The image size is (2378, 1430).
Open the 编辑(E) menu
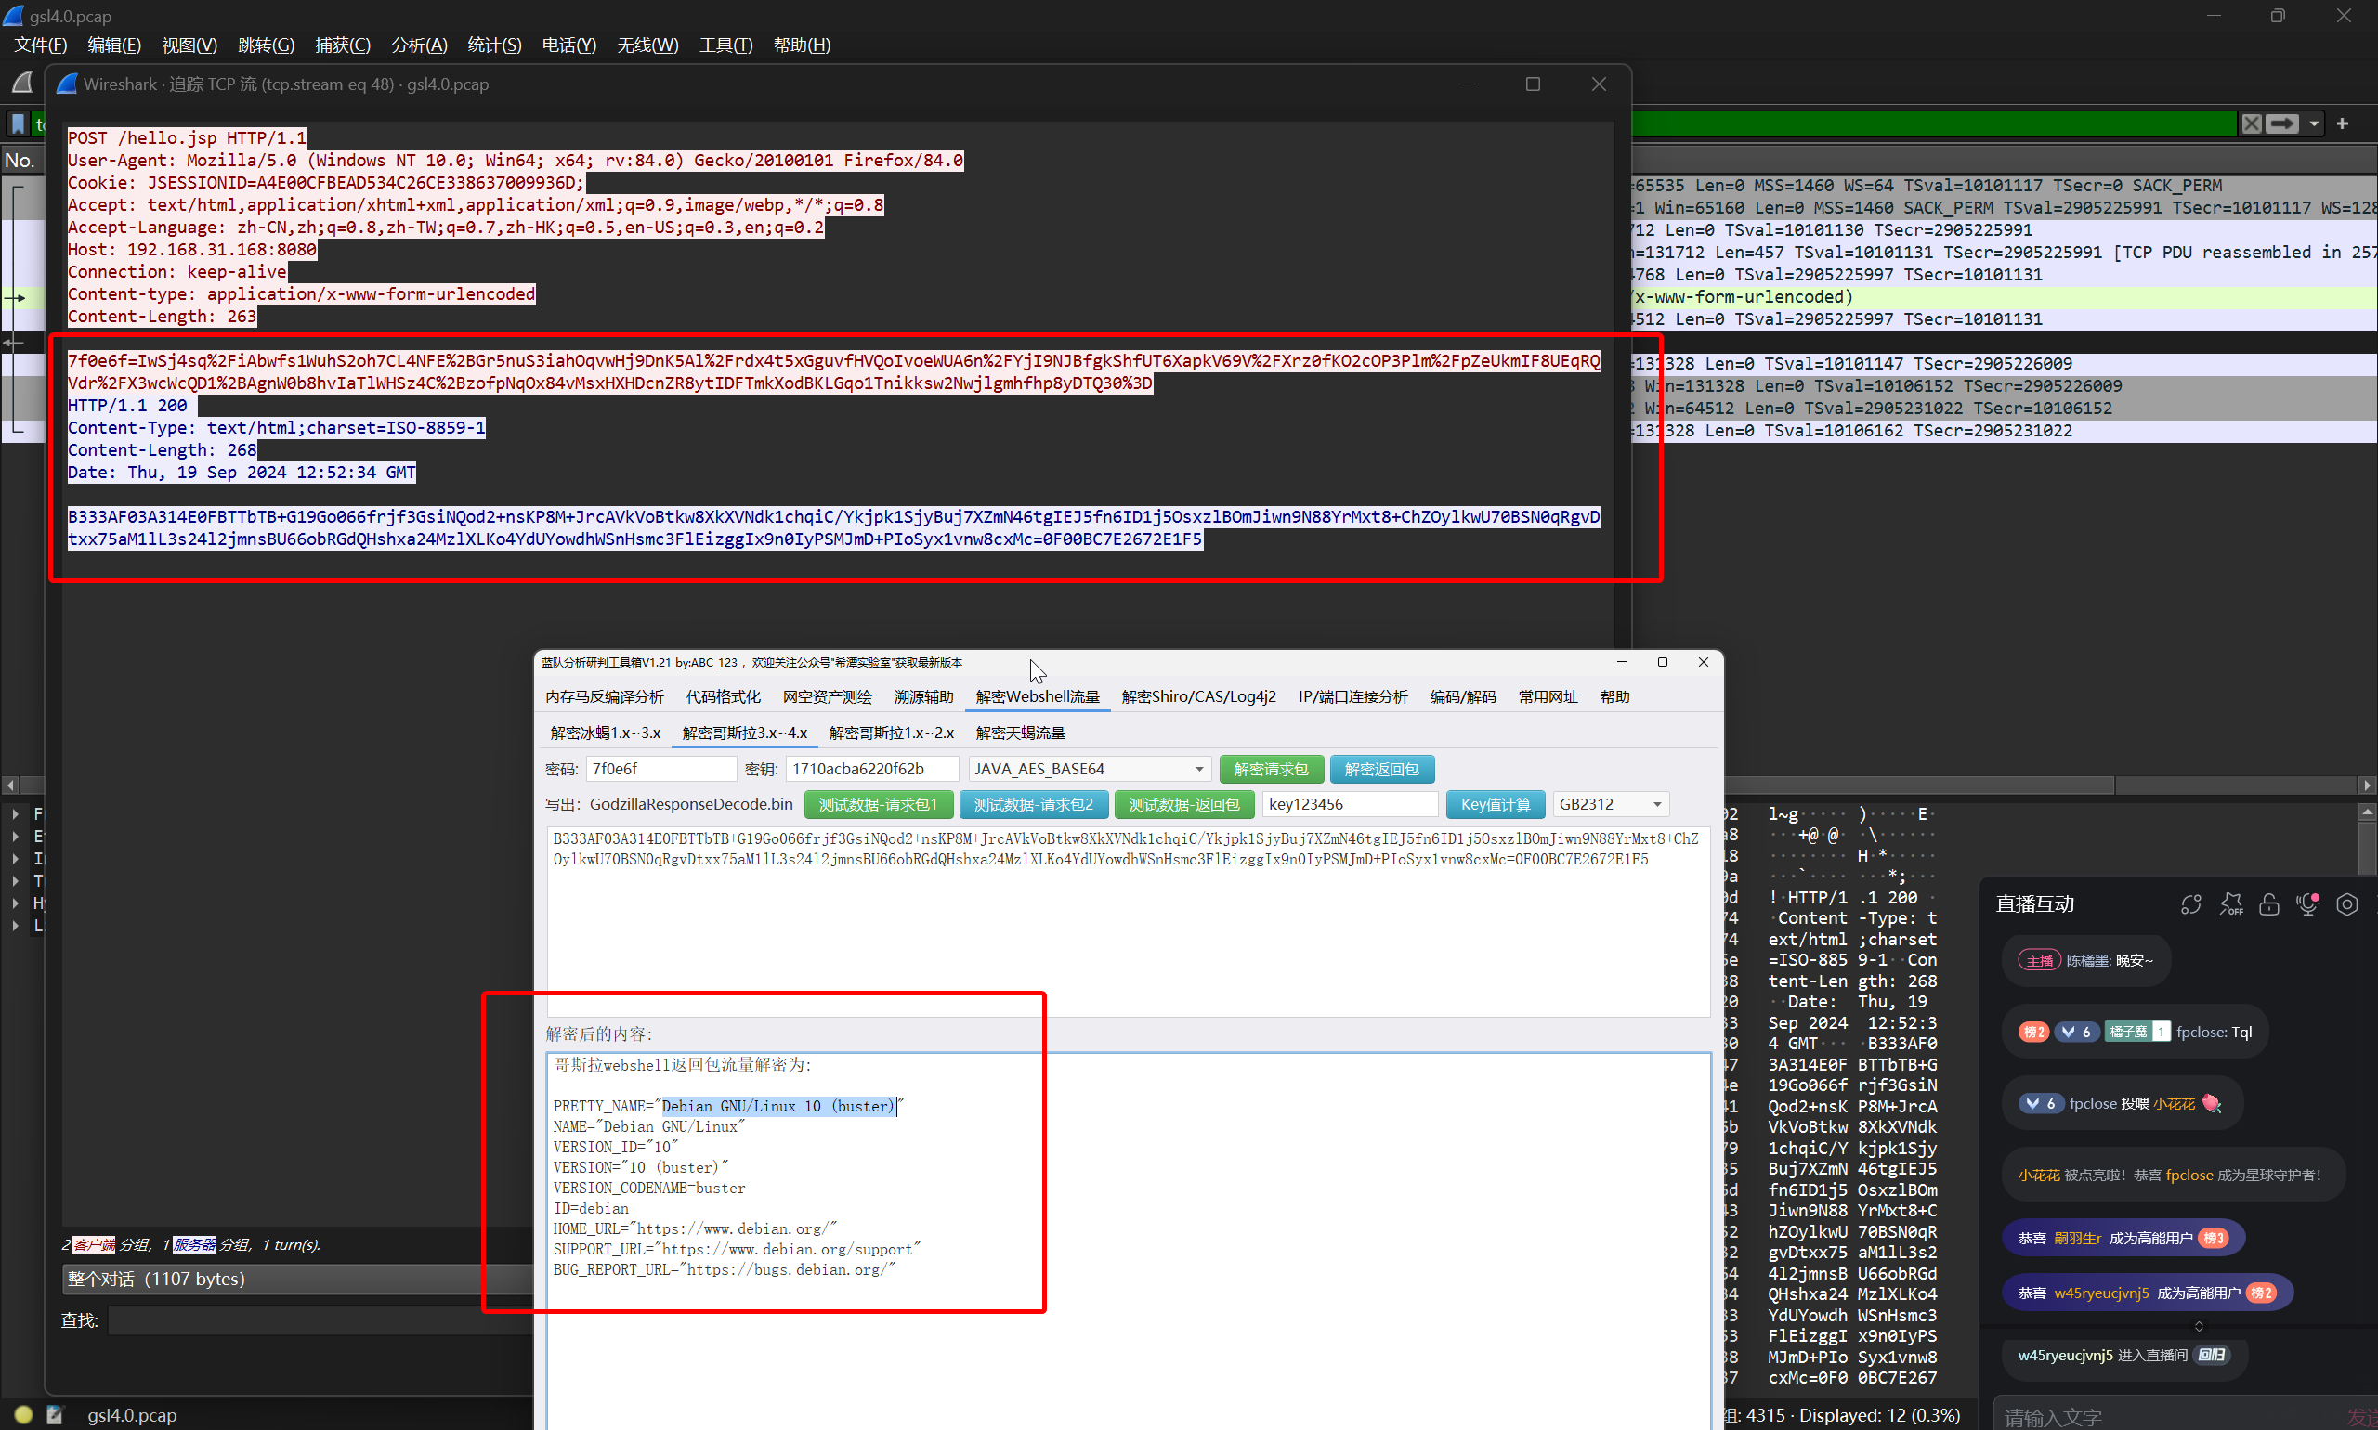coord(113,45)
